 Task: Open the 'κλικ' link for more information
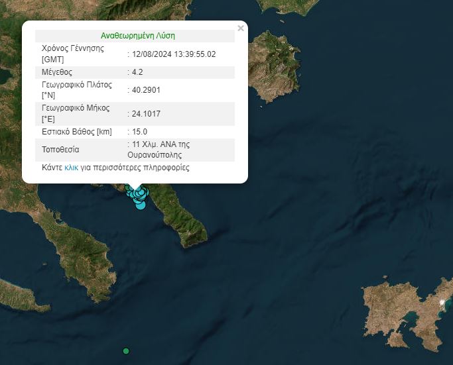click(x=72, y=168)
